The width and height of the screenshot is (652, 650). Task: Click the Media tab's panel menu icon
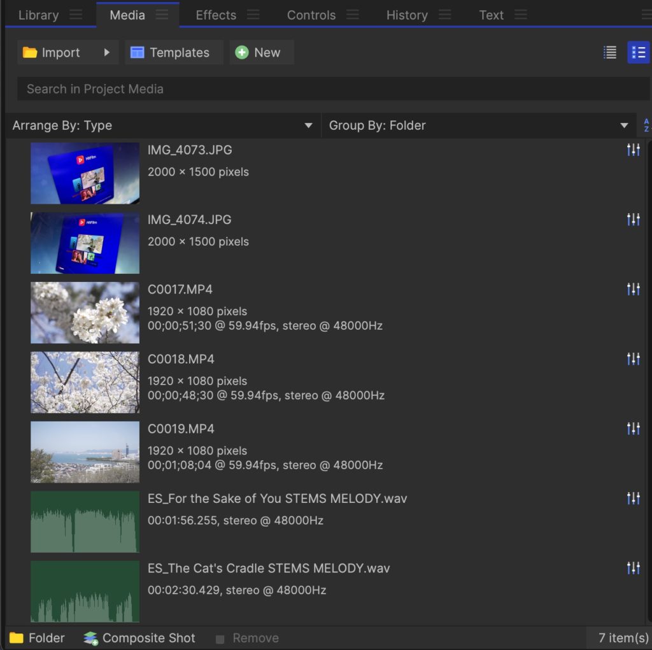(162, 15)
